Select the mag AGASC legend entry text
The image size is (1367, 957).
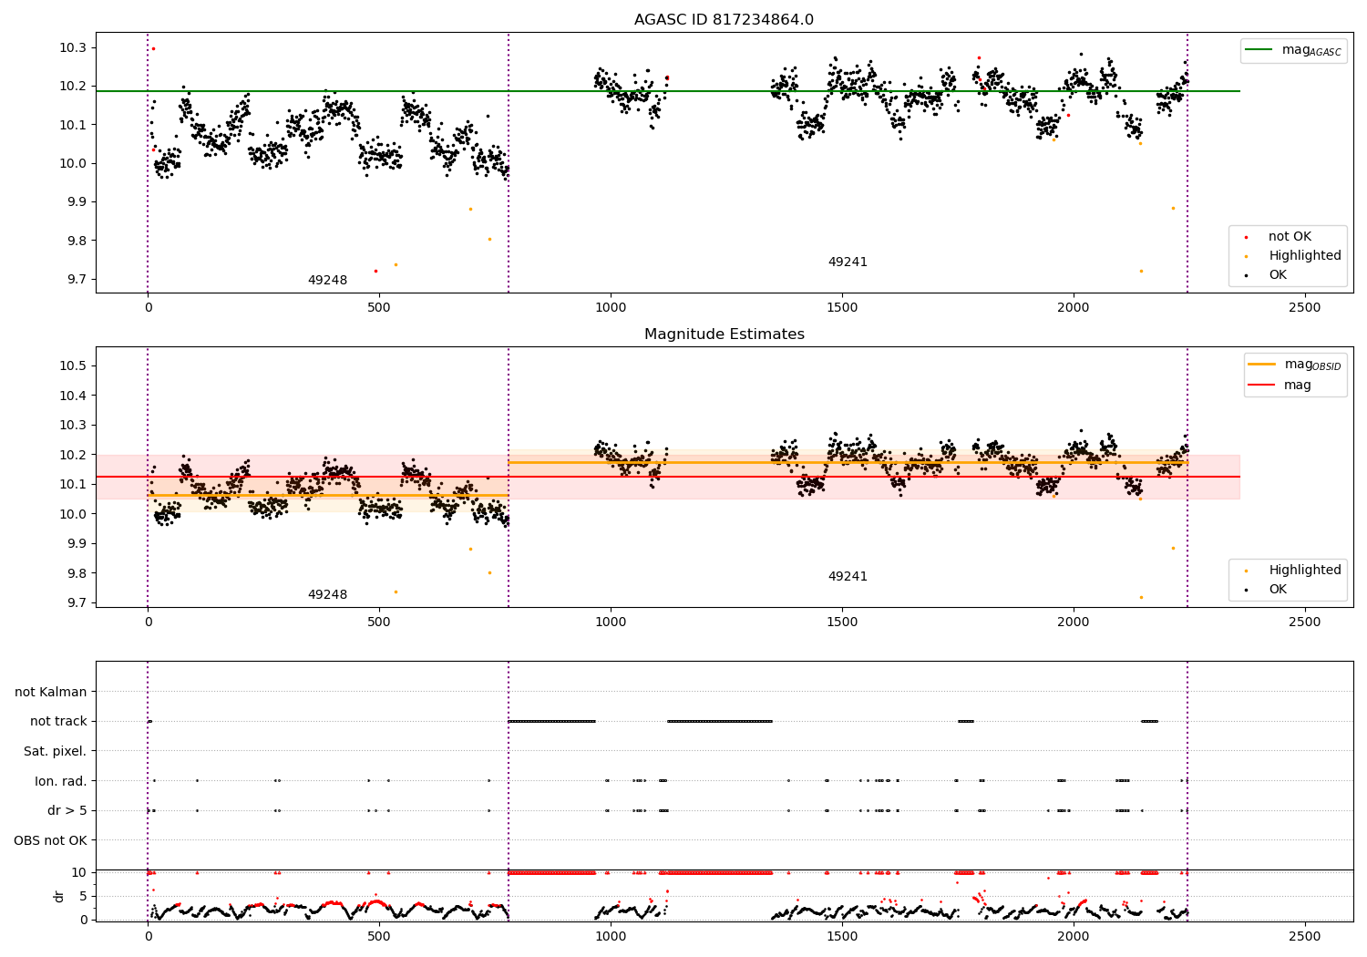[1311, 50]
